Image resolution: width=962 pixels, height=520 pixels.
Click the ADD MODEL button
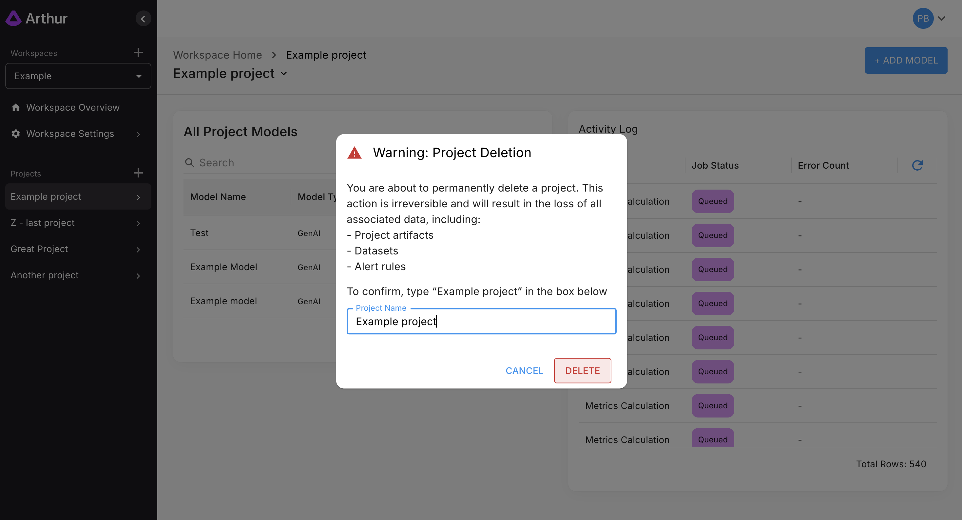(906, 61)
